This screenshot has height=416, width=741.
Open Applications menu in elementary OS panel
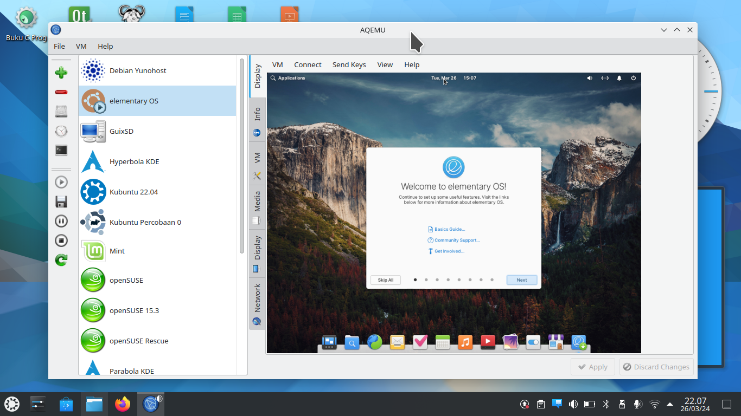pyautogui.click(x=288, y=78)
